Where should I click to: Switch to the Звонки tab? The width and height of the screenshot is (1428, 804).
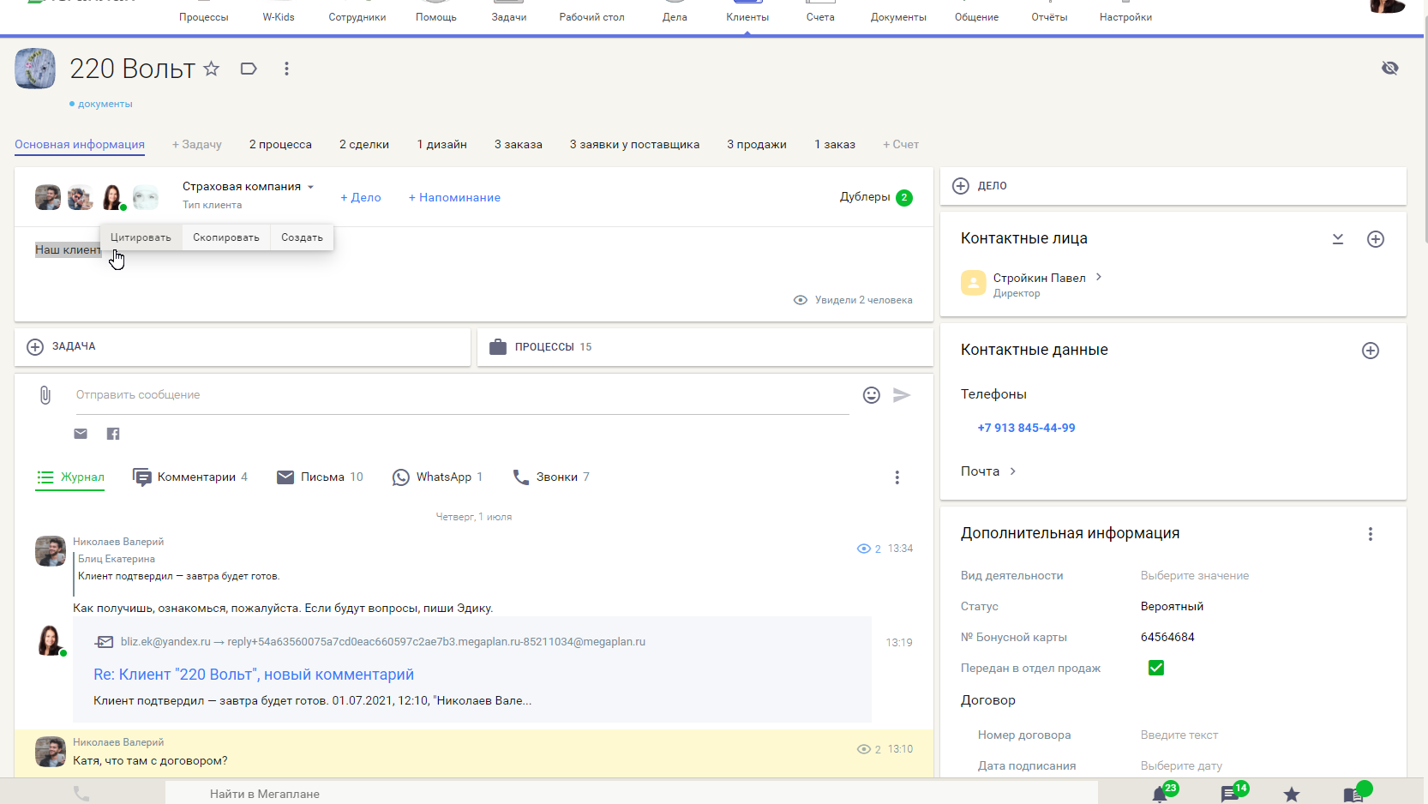point(550,477)
